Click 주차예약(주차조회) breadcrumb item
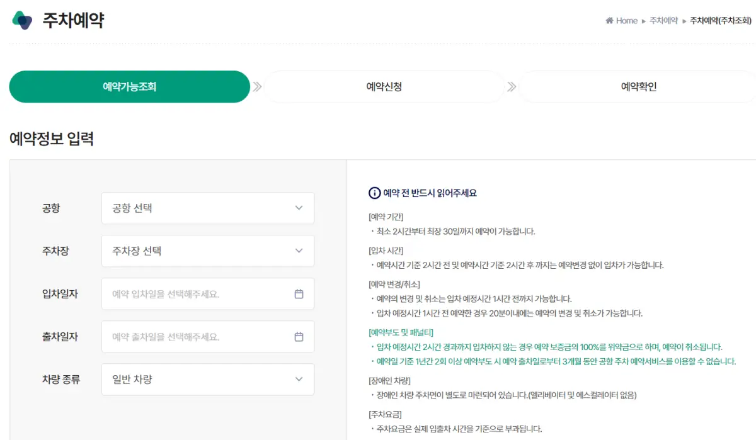The height and width of the screenshot is (440, 756). [721, 21]
